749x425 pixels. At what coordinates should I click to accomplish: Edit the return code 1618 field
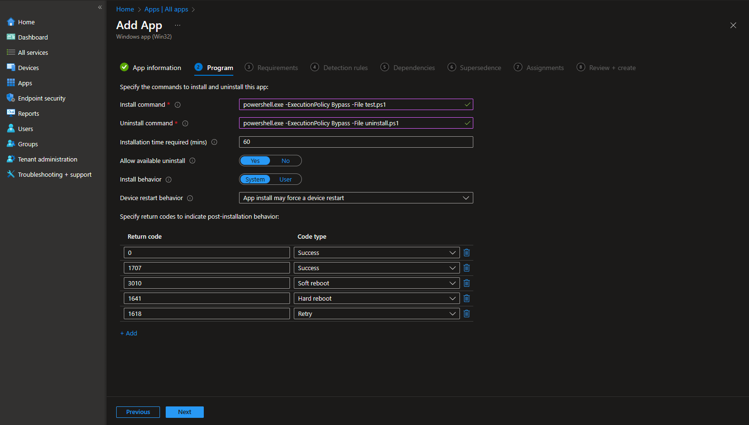point(207,314)
